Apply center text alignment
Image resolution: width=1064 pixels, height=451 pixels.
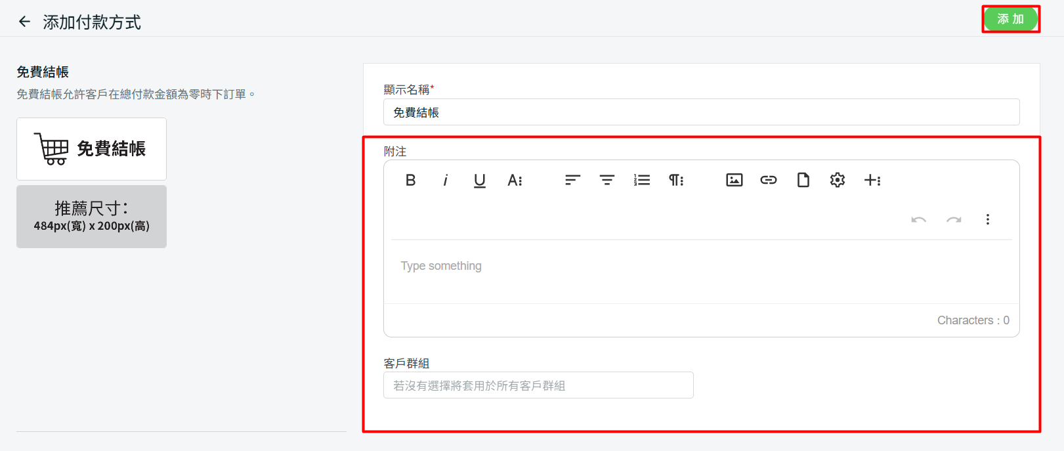pyautogui.click(x=607, y=180)
